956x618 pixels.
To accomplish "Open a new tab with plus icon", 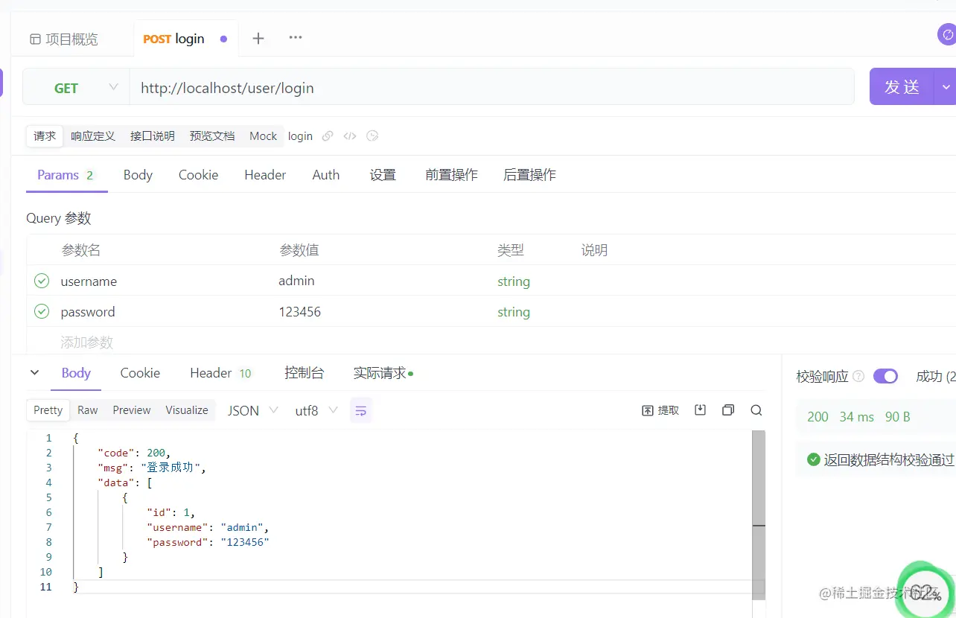I will 258,39.
